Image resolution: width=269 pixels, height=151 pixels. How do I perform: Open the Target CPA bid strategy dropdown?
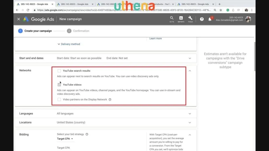coord(65,139)
